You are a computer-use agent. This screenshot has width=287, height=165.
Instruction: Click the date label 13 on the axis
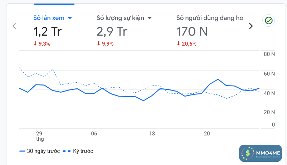point(152,134)
